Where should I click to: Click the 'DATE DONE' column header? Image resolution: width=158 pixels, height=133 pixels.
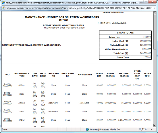point(43,75)
